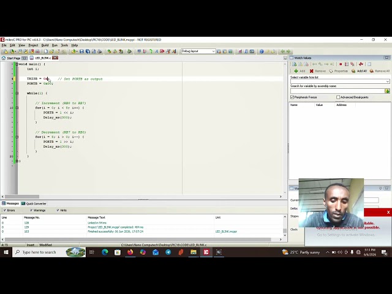Open Firefox from the taskbar

[130, 252]
